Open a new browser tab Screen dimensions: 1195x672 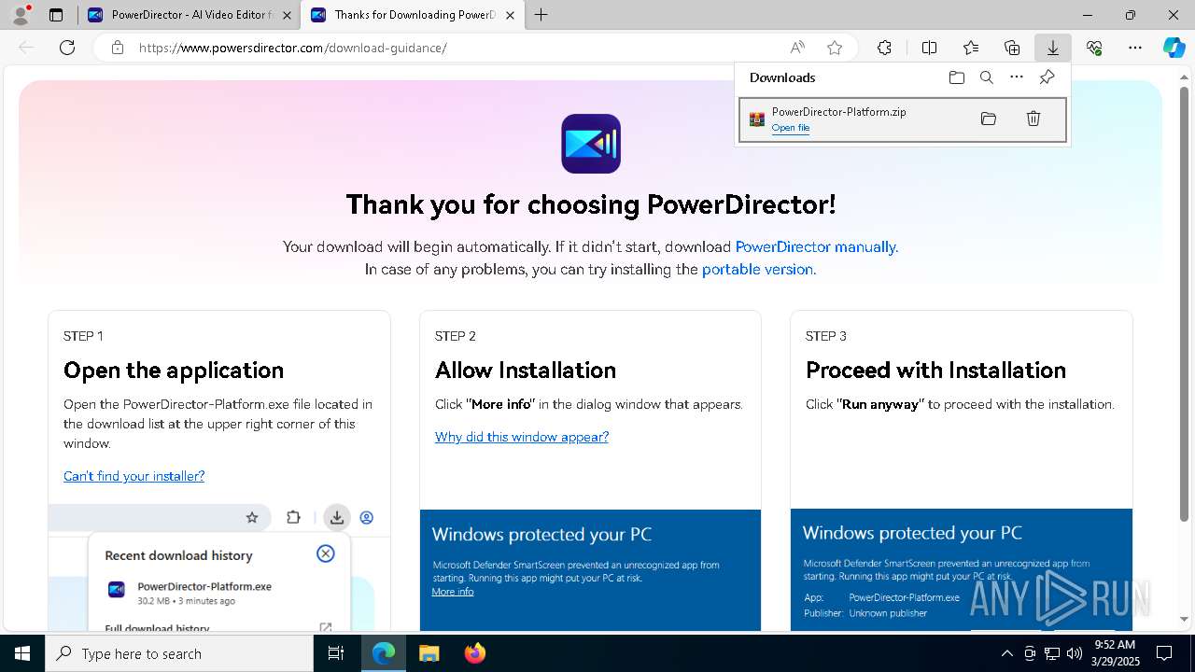click(x=541, y=15)
